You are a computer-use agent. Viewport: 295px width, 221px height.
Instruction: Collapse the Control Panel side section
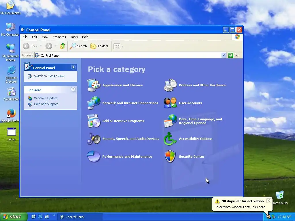tap(73, 67)
